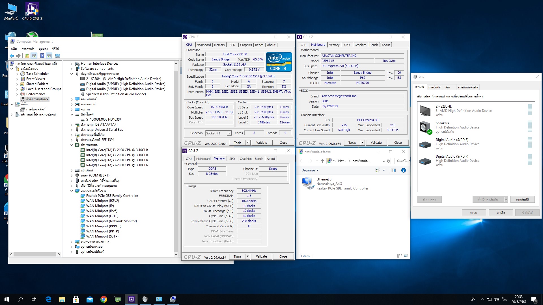This screenshot has width=543, height=305.
Task: Click the CPU-Z taskbar button
Action: [132, 299]
